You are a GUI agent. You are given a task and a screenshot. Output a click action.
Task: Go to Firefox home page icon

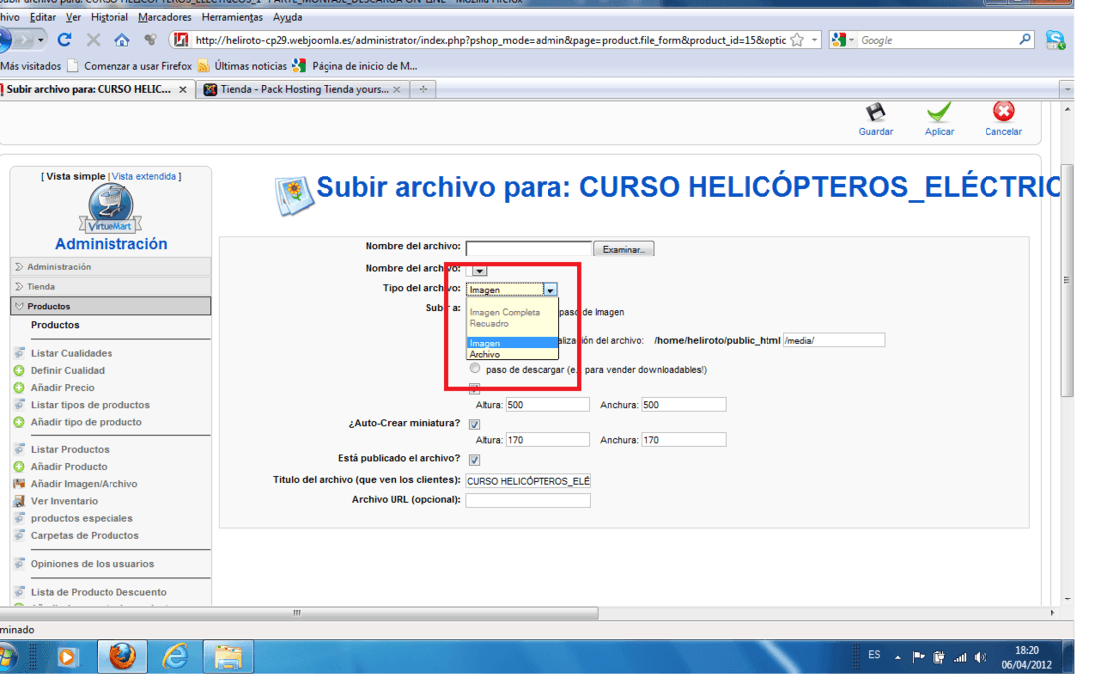coord(122,40)
